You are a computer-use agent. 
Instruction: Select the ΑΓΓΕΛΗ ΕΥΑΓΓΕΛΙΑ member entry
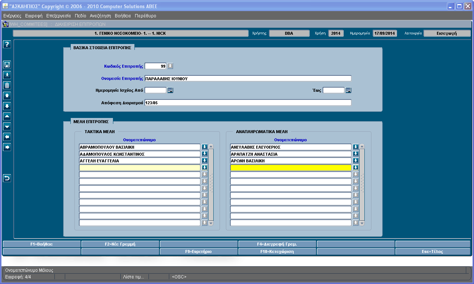click(140, 160)
